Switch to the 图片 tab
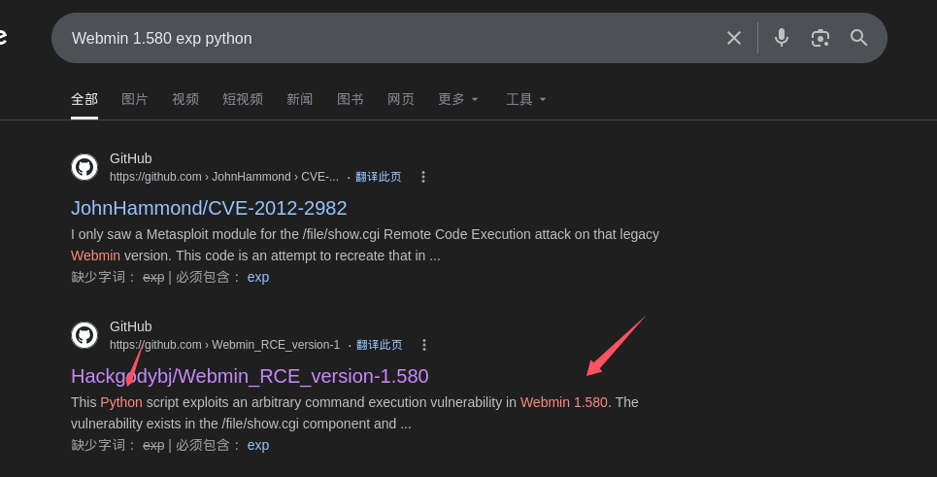This screenshot has width=937, height=477. pyautogui.click(x=135, y=99)
